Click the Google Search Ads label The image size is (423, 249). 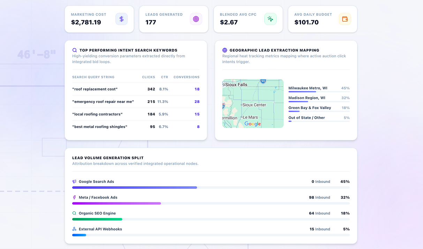pyautogui.click(x=96, y=181)
